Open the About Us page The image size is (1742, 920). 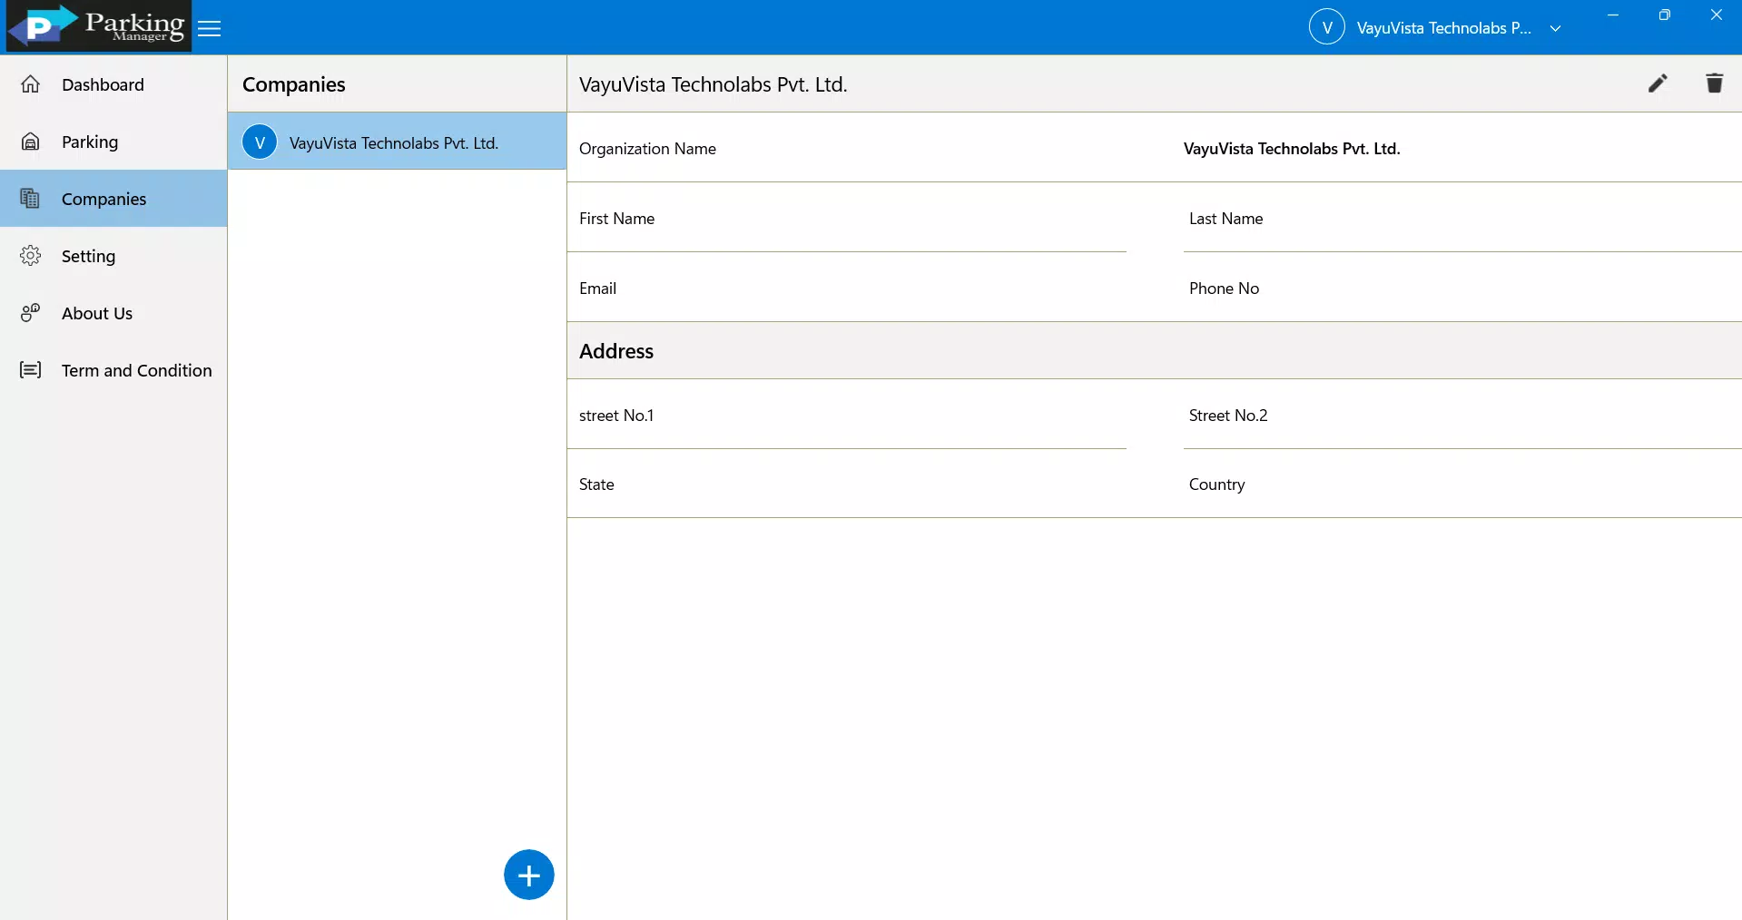113,313
